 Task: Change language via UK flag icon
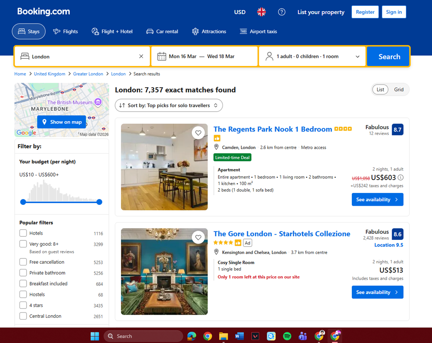coord(261,12)
